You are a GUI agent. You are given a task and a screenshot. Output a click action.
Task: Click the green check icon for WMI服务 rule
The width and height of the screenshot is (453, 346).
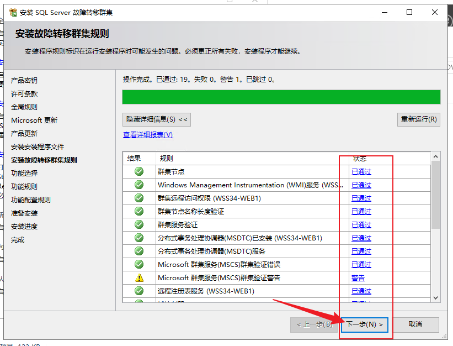coord(139,185)
